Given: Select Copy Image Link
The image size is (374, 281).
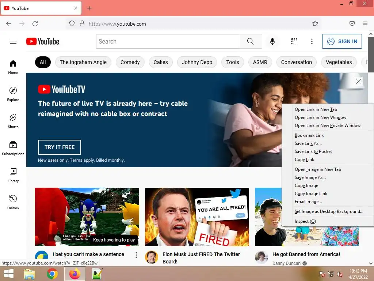Looking at the screenshot, I should click(311, 194).
